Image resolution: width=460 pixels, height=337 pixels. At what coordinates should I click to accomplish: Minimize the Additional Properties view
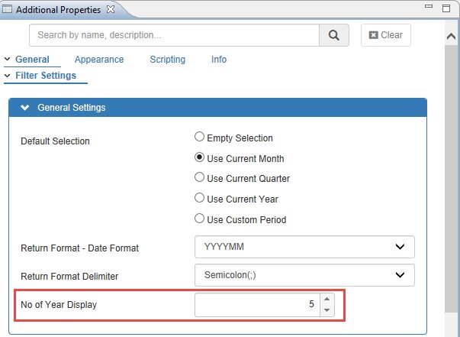(x=429, y=8)
